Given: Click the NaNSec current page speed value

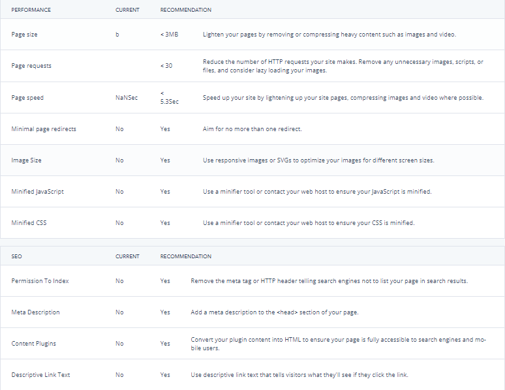Looking at the screenshot, I should coord(127,98).
